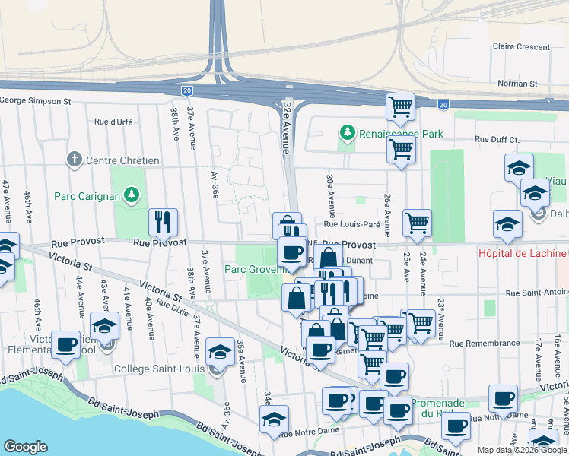Click the coffee cup marker near 17e Avenue
Viewport: 569px width, 456px height.
(503, 400)
